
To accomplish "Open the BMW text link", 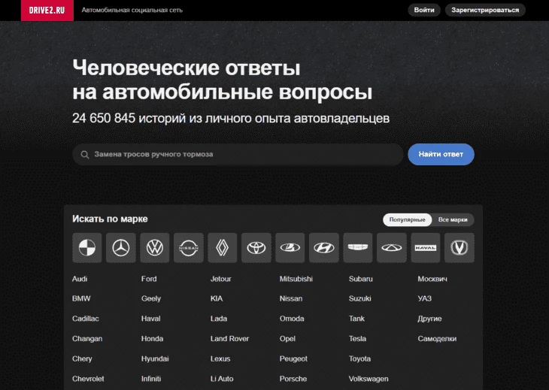I will coord(81,298).
